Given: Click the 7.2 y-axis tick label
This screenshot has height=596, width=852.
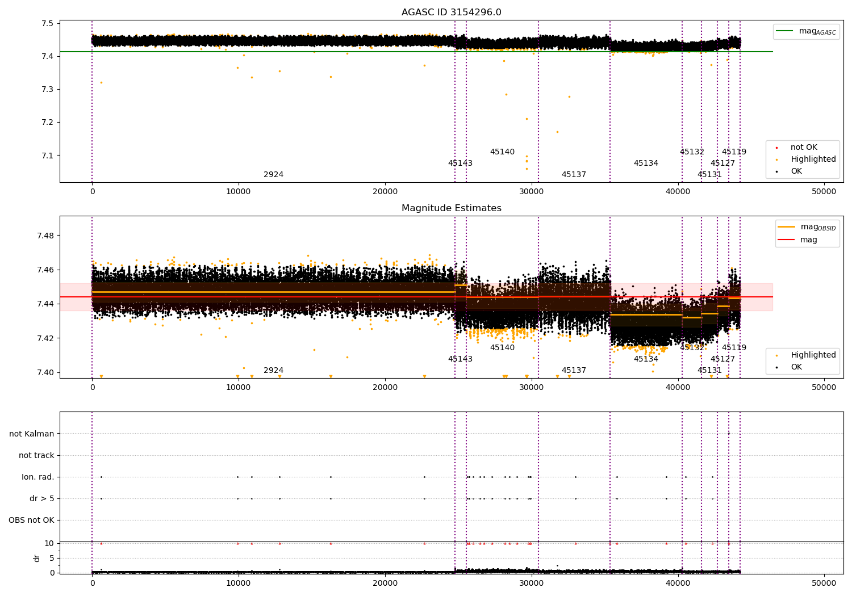Looking at the screenshot, I should click(x=47, y=122).
